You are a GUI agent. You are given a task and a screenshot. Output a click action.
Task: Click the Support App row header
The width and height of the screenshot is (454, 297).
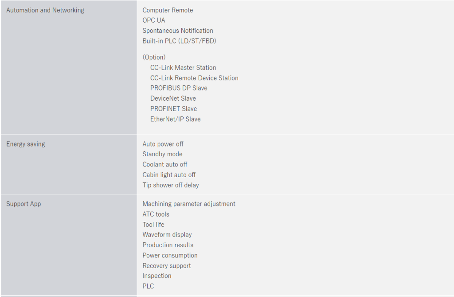coord(23,204)
